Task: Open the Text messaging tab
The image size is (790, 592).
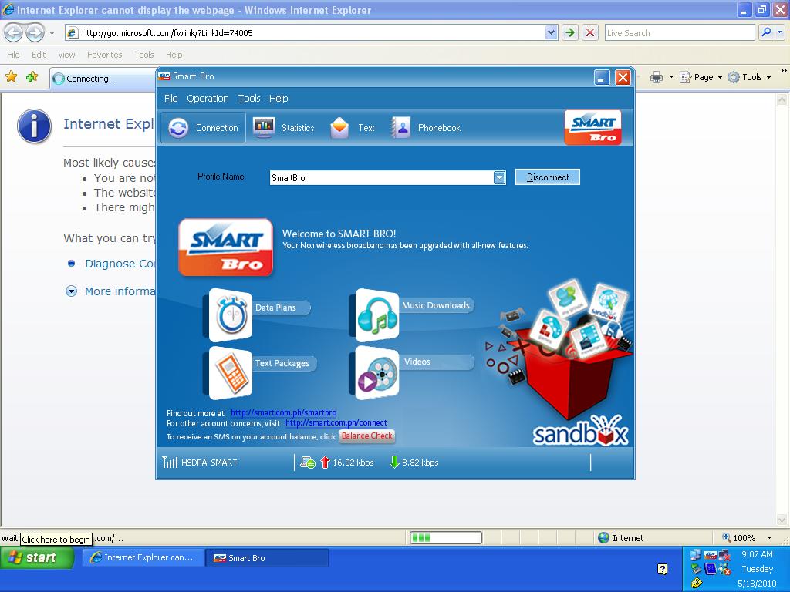Action: pos(352,128)
